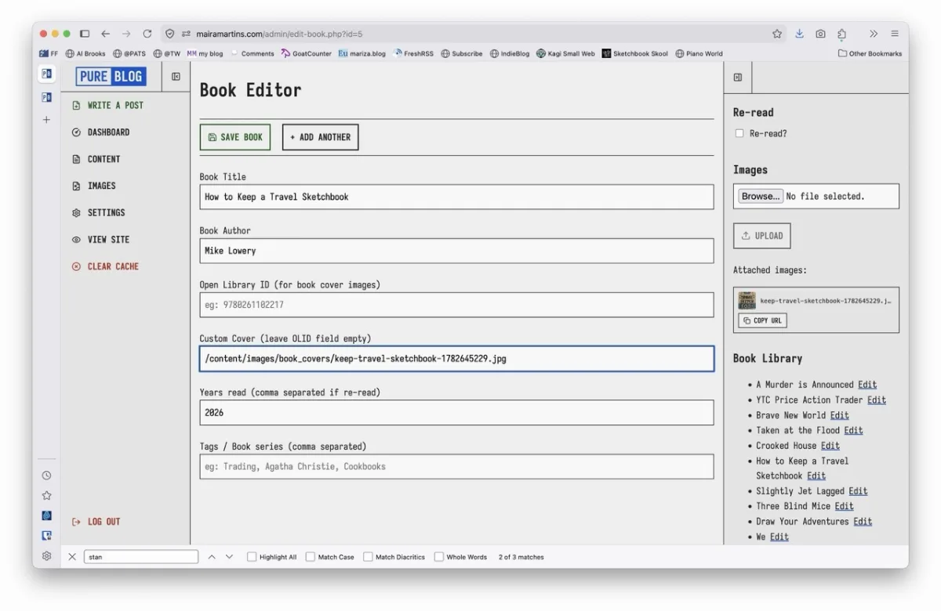The width and height of the screenshot is (941, 611).
Task: Click the Tags / Book series field
Action: (456, 467)
